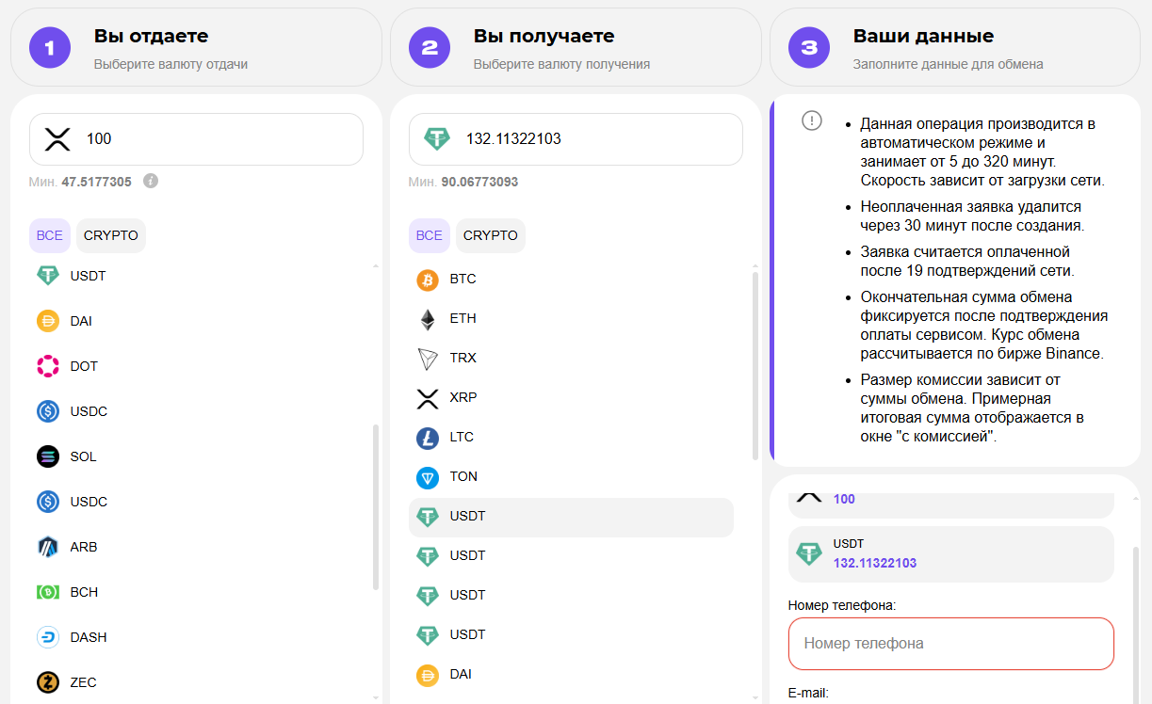Choose the TRX icon in receive list
The image size is (1152, 704).
[428, 359]
